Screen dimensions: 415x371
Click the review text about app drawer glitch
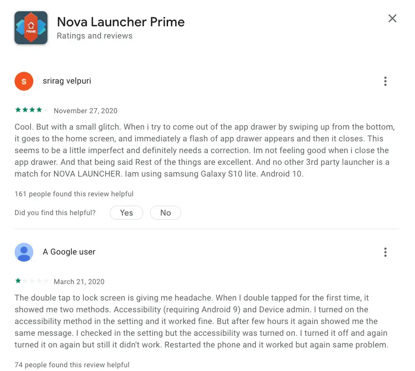pos(205,150)
